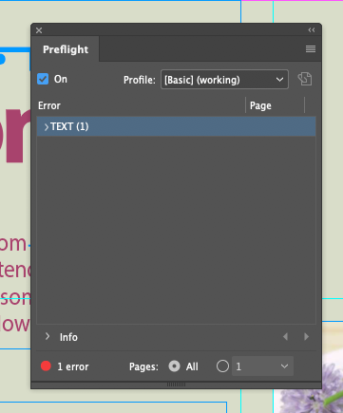Open the page range dropdown
This screenshot has width=343, height=413.
click(262, 366)
